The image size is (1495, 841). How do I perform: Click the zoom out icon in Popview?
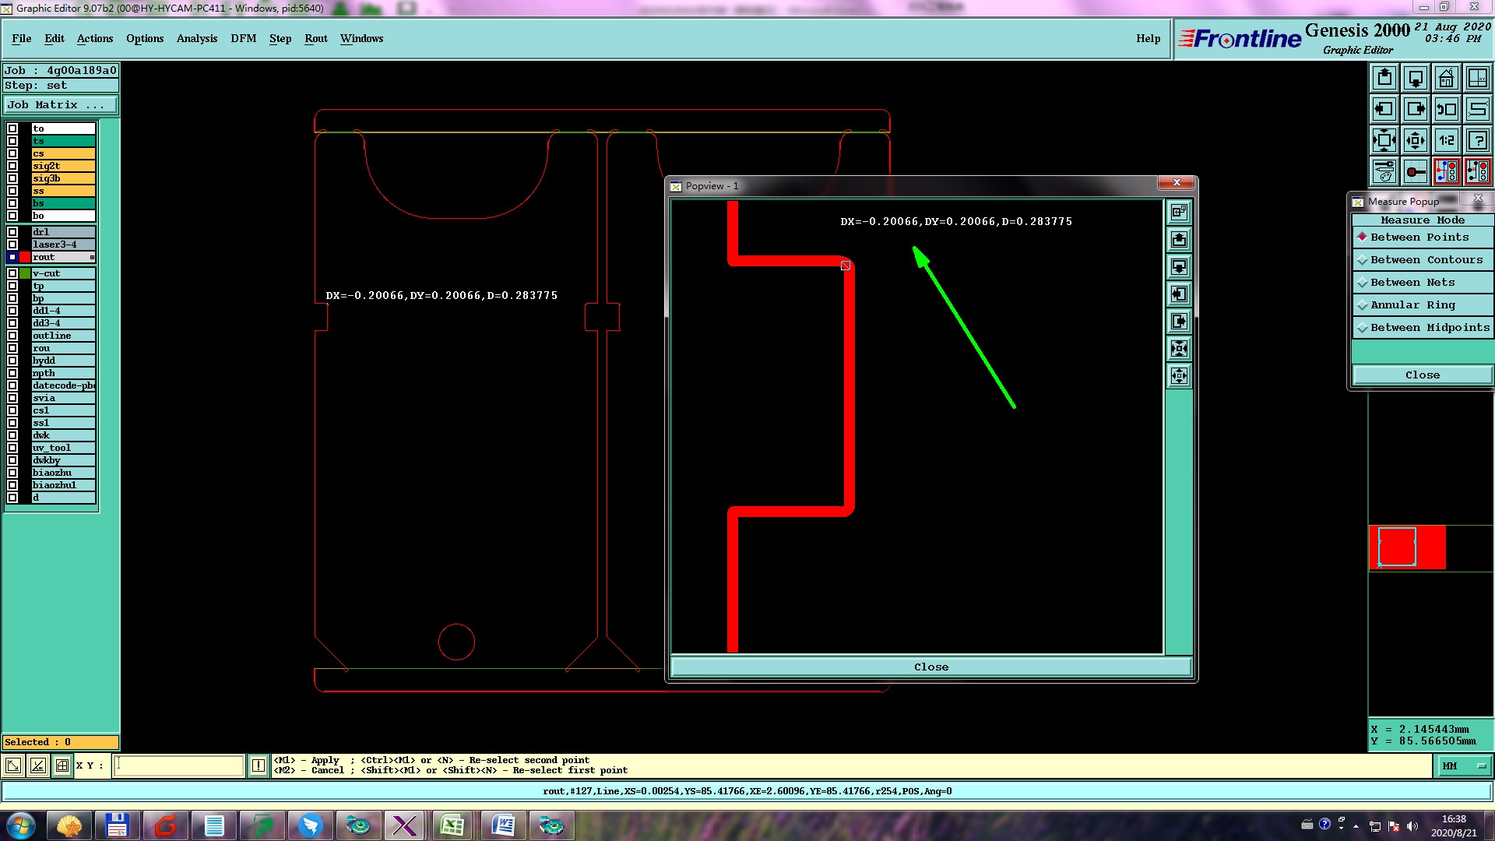[1179, 376]
